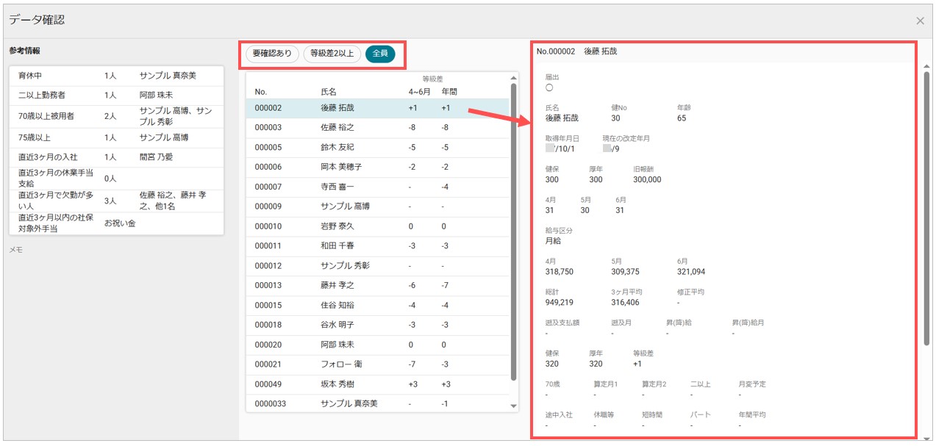The image size is (936, 446).
Task: Click the お祝い金 value
Action: 119,223
